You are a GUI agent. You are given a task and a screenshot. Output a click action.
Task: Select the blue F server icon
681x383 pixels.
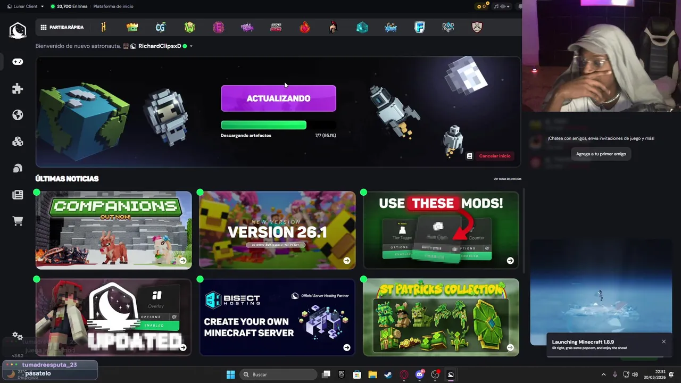(x=420, y=27)
